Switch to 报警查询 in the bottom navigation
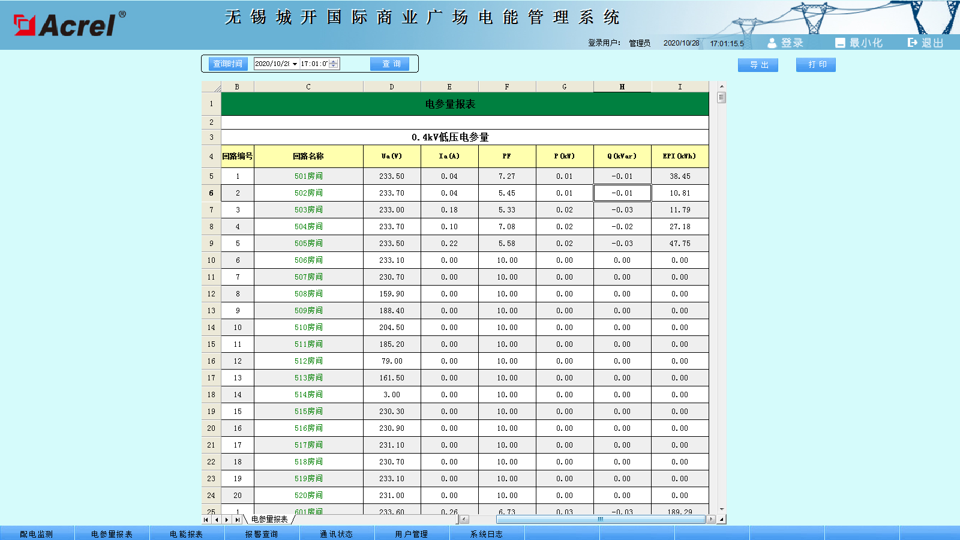Screen dimensions: 960x540 pos(262,534)
